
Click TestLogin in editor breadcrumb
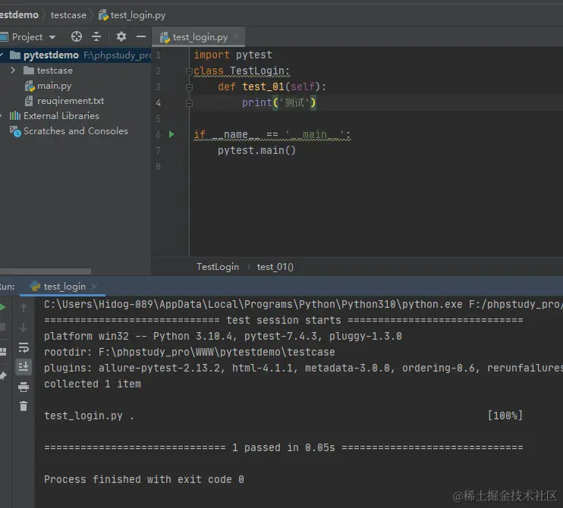point(217,266)
